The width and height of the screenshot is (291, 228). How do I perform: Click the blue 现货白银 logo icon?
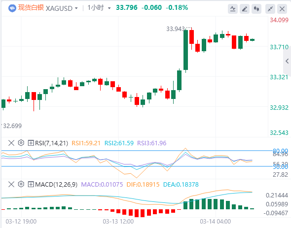pyautogui.click(x=12, y=8)
